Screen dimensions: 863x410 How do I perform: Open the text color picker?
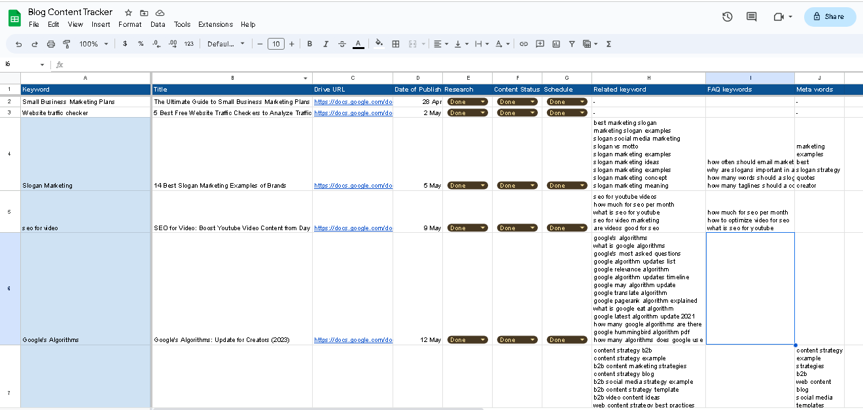pos(359,44)
